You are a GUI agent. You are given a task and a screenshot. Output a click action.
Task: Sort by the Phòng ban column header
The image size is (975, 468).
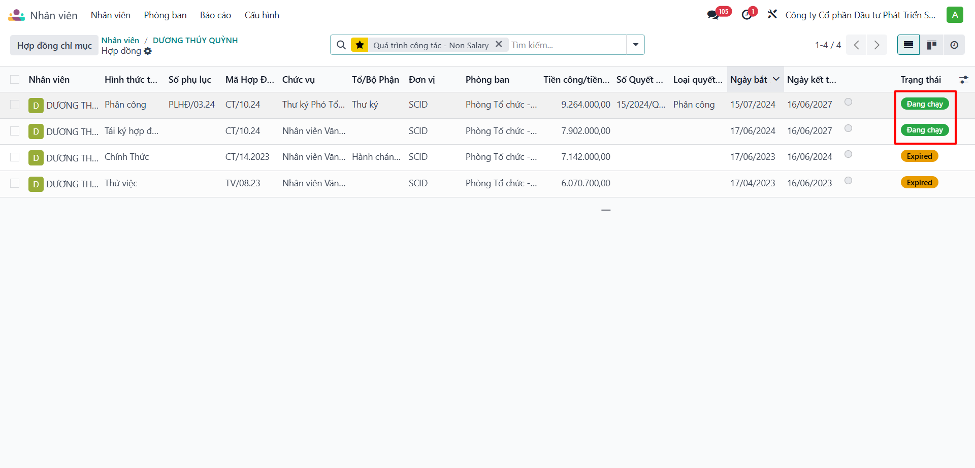pyautogui.click(x=487, y=80)
